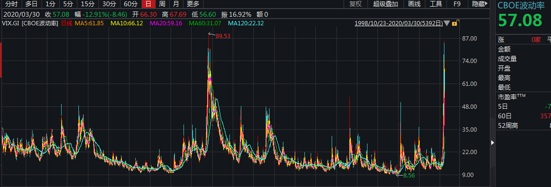Click the date range 1998/10/23-2020/03/30 link

pyautogui.click(x=399, y=23)
